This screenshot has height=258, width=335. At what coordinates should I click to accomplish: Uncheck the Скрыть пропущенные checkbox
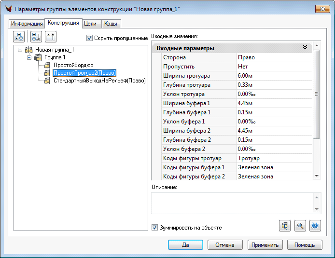[89, 38]
